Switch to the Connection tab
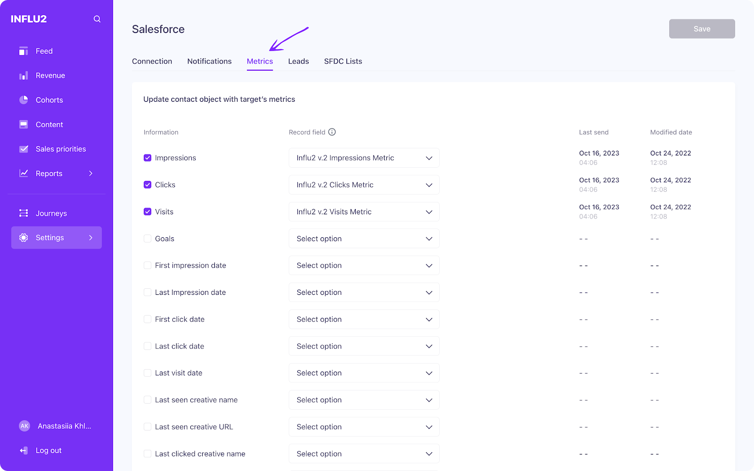 pos(152,61)
